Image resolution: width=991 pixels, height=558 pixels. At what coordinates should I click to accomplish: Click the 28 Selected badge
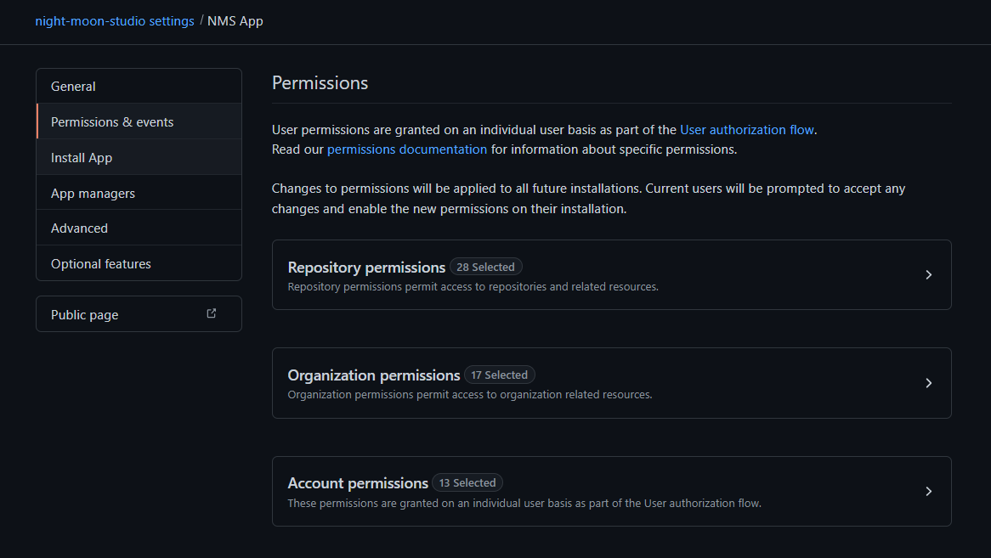pyautogui.click(x=485, y=266)
